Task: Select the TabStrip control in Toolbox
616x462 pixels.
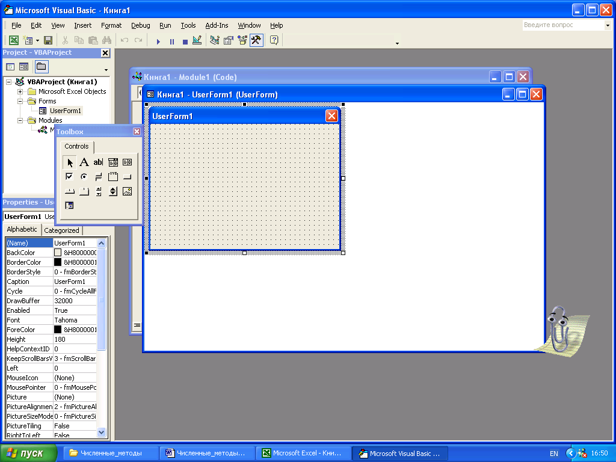Action: (70, 191)
